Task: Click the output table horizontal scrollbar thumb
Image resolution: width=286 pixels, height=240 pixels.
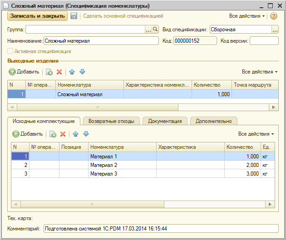Action: click(98, 107)
